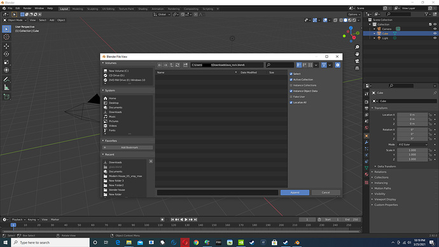The image size is (439, 247).
Task: Toggle the Select checkbox
Action: click(x=291, y=74)
